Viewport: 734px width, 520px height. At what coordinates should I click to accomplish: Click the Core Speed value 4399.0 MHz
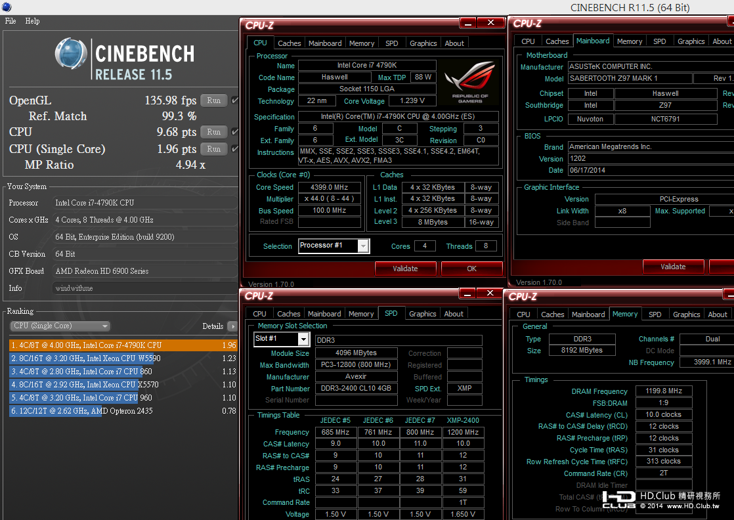[x=330, y=187]
